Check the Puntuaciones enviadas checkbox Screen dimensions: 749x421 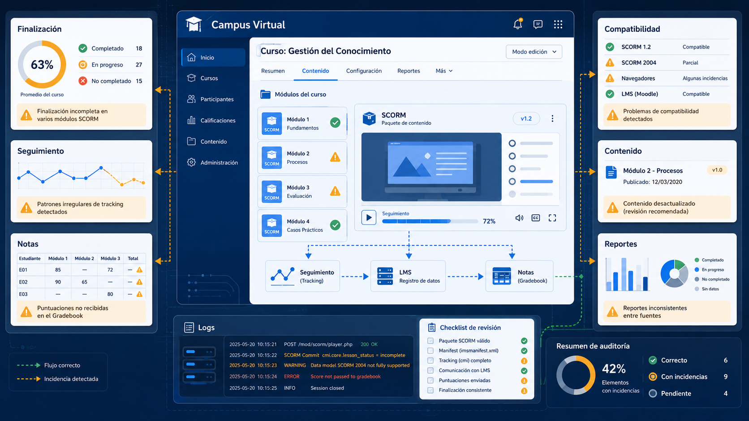430,380
